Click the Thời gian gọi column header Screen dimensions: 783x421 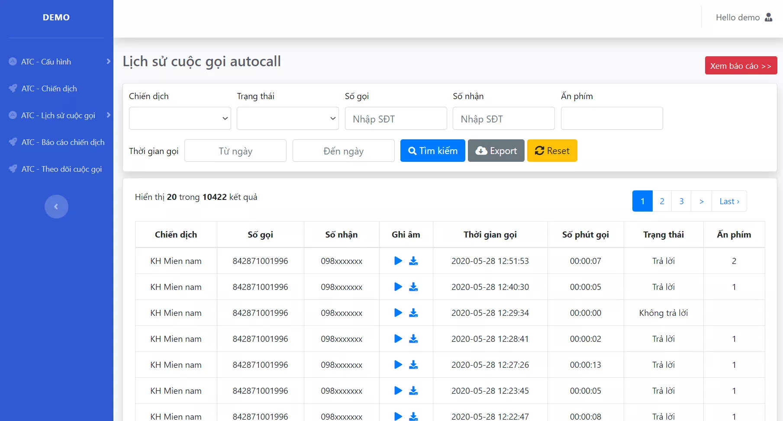tap(490, 235)
